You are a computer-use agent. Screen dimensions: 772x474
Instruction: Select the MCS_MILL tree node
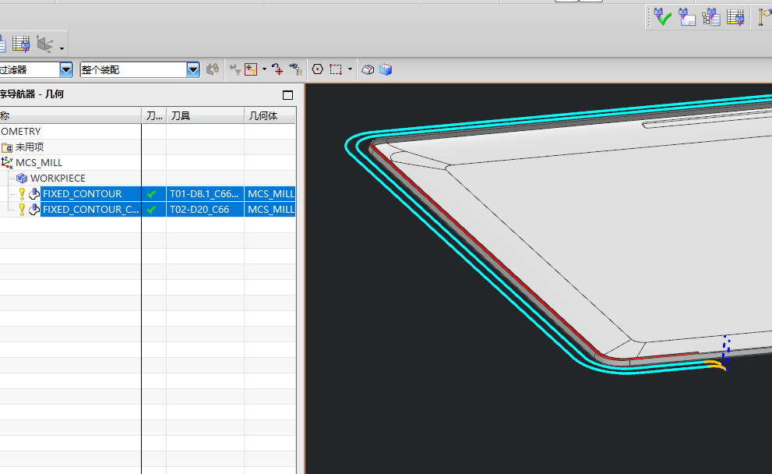point(39,163)
